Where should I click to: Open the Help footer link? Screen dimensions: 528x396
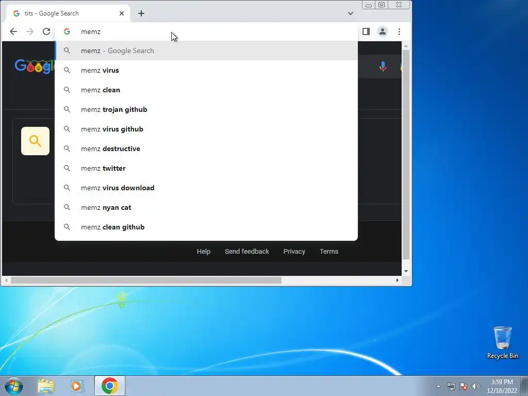click(203, 251)
